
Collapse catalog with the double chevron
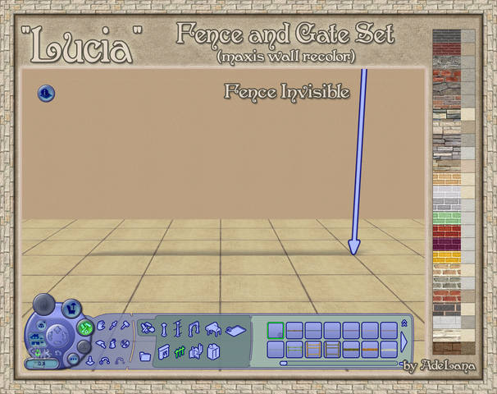[404, 323]
